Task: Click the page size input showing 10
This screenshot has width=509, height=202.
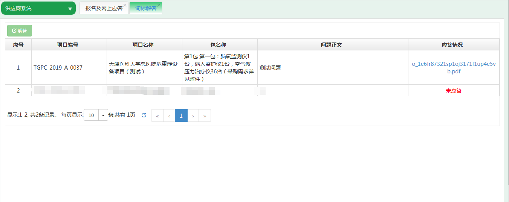Action: (x=91, y=115)
